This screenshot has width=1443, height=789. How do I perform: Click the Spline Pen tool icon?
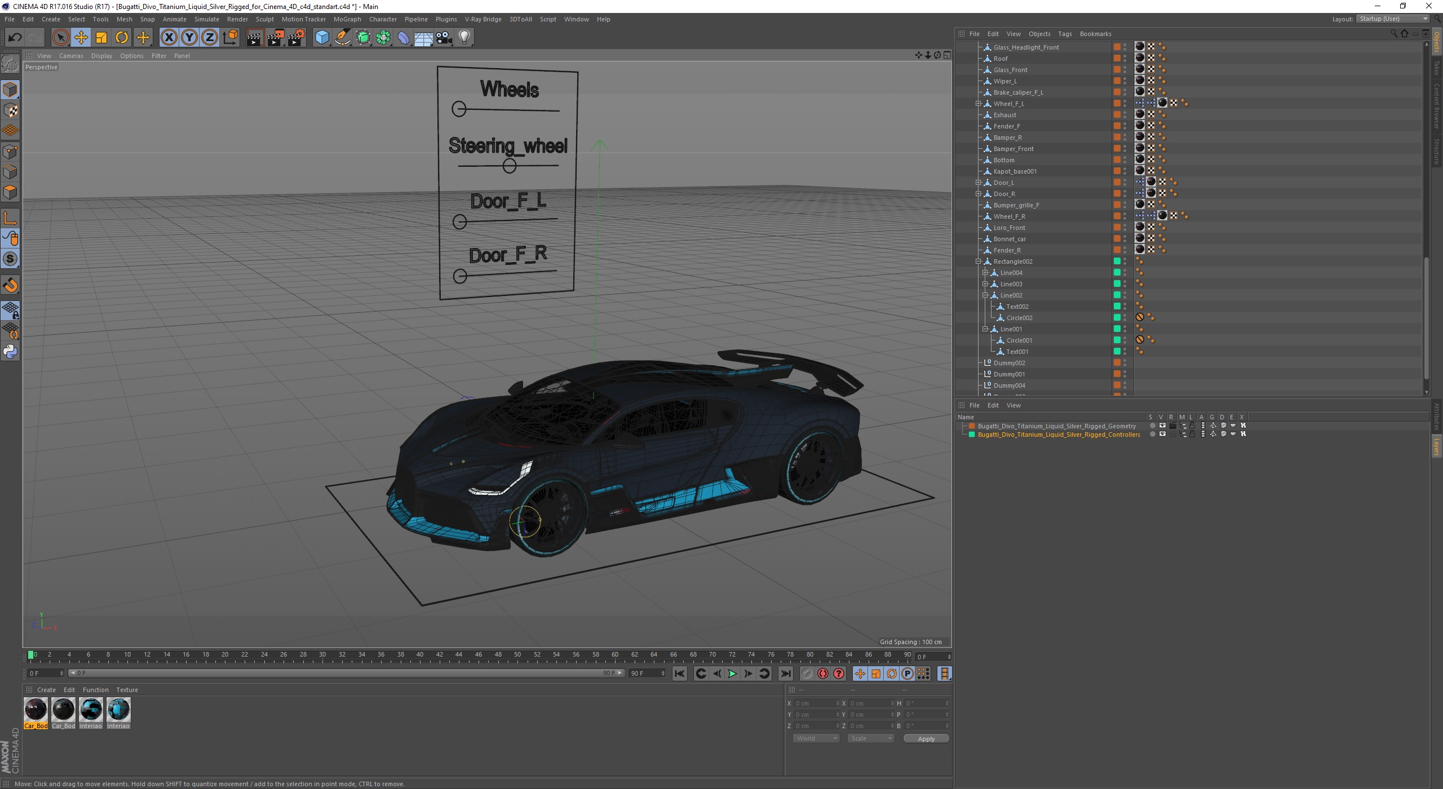343,38
